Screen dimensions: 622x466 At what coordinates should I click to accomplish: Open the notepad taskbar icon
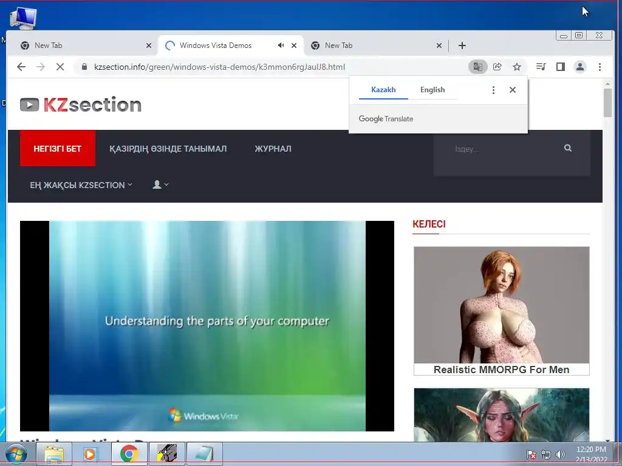click(x=204, y=454)
